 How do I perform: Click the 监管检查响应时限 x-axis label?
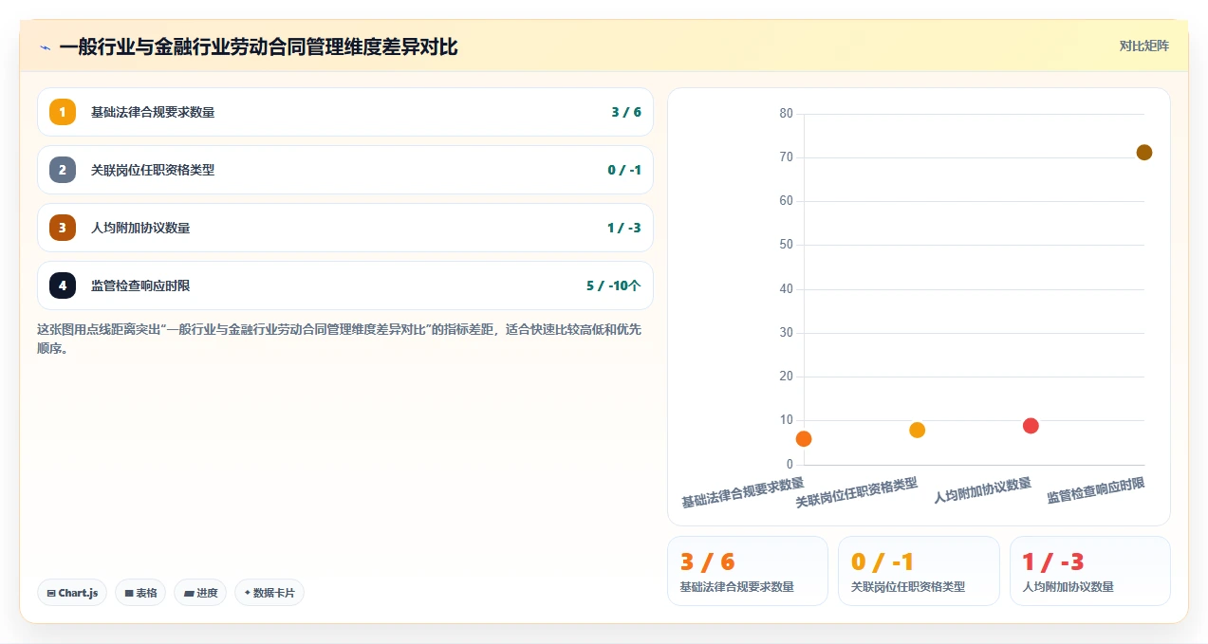click(x=1096, y=490)
